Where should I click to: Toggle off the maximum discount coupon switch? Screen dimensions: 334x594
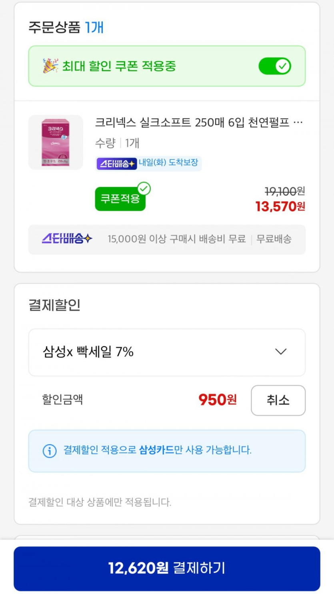click(275, 66)
